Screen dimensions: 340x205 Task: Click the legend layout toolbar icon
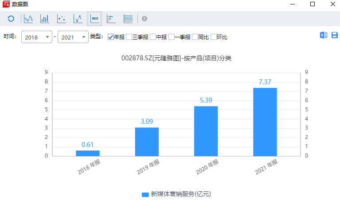pyautogui.click(x=111, y=19)
